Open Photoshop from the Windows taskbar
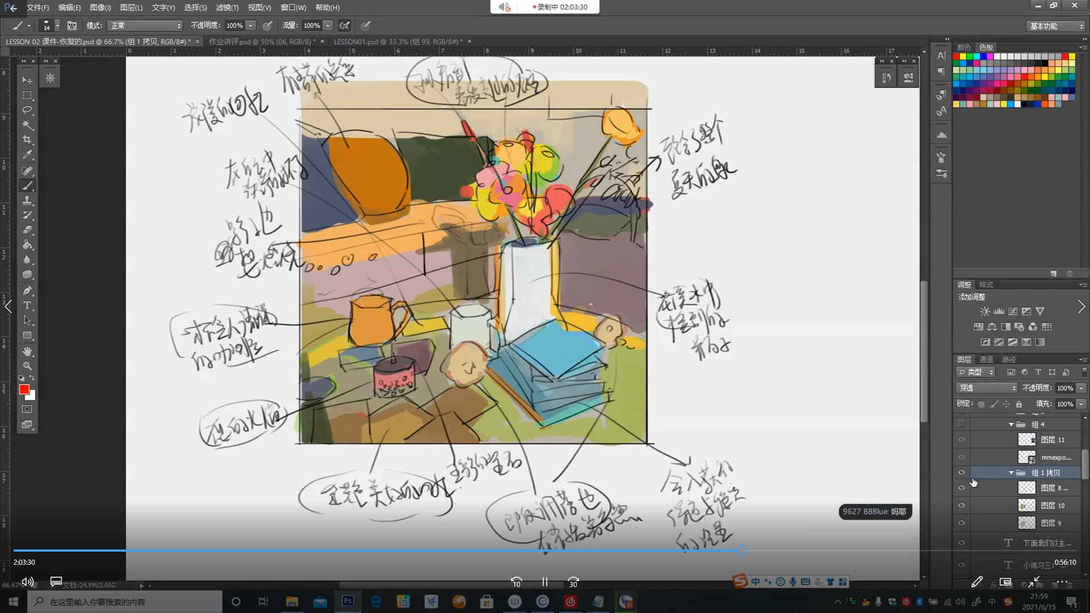1090x613 pixels. (x=347, y=601)
